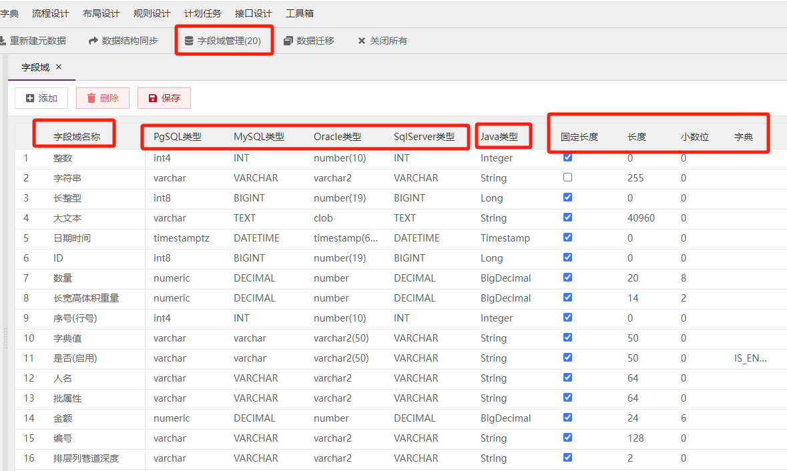Open the 布局设计 menu

pos(101,13)
